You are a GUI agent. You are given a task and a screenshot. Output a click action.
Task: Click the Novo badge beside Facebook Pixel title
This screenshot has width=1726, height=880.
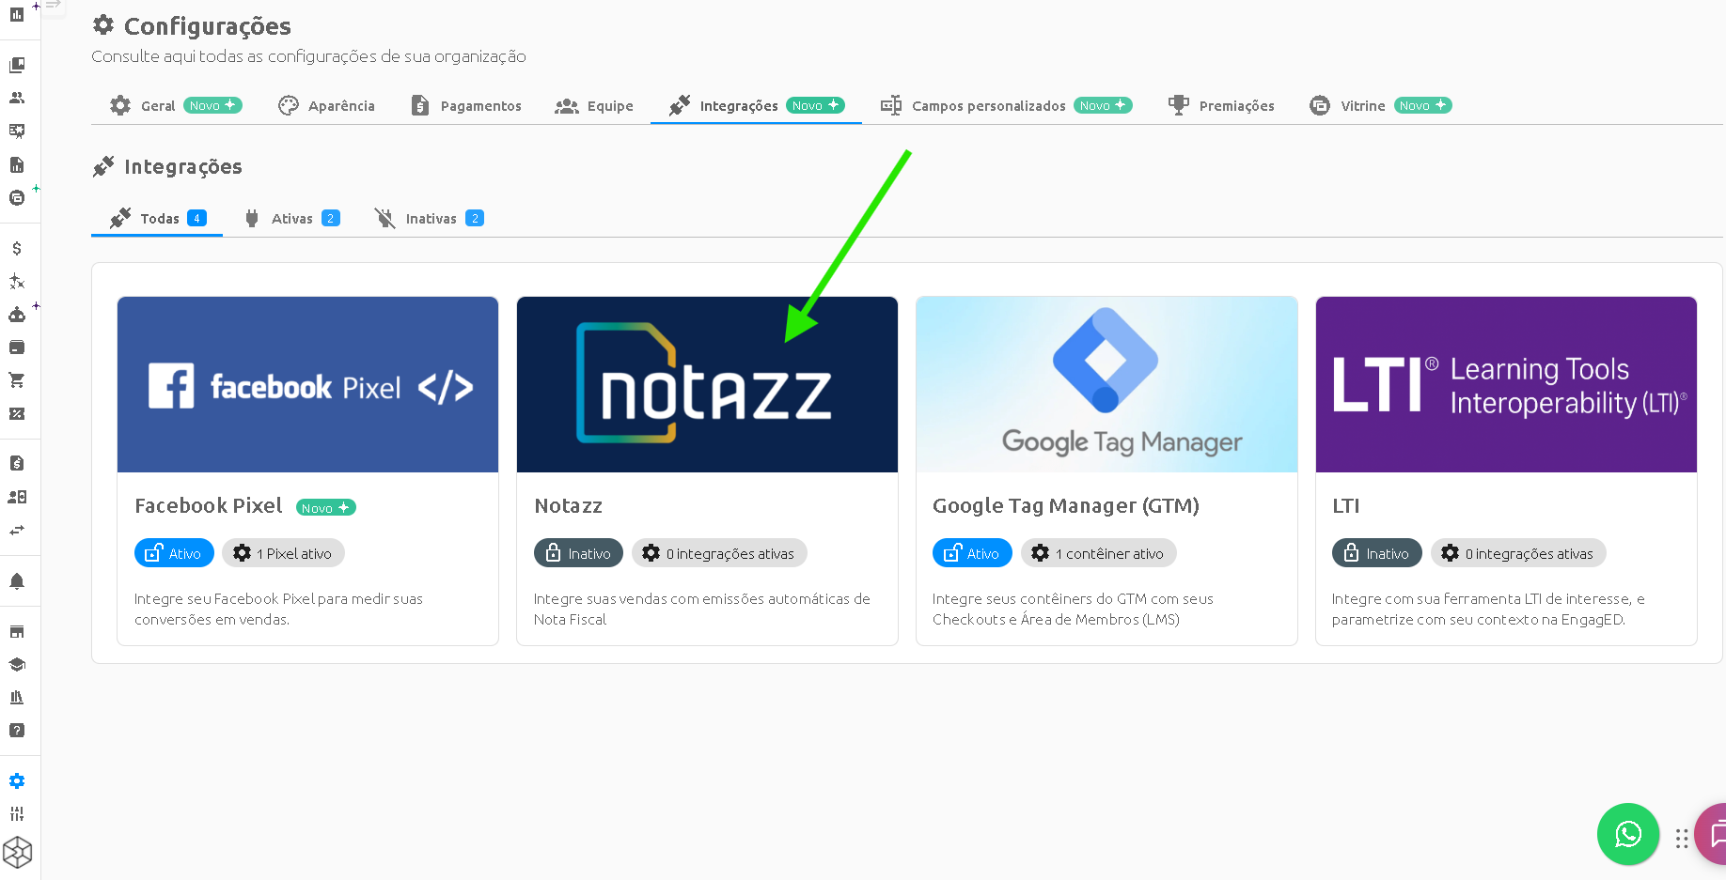[x=326, y=507]
